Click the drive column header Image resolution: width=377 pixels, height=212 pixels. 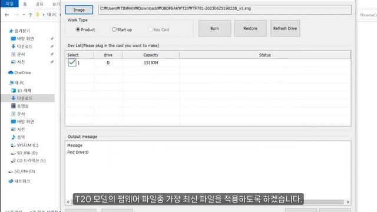(108, 55)
